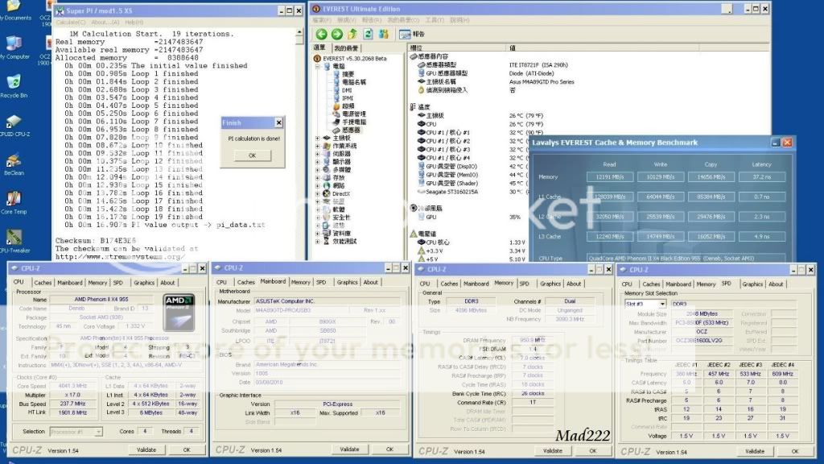The width and height of the screenshot is (824, 464).
Task: Open Calculate(C) menu in Super PI
Action: (x=71, y=23)
